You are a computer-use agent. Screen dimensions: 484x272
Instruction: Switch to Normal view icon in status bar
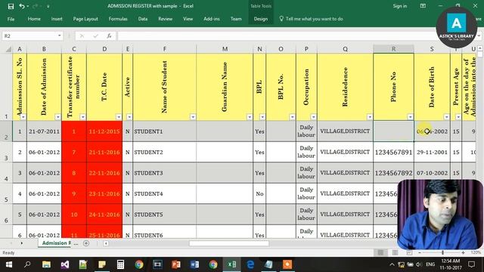[x=380, y=252]
